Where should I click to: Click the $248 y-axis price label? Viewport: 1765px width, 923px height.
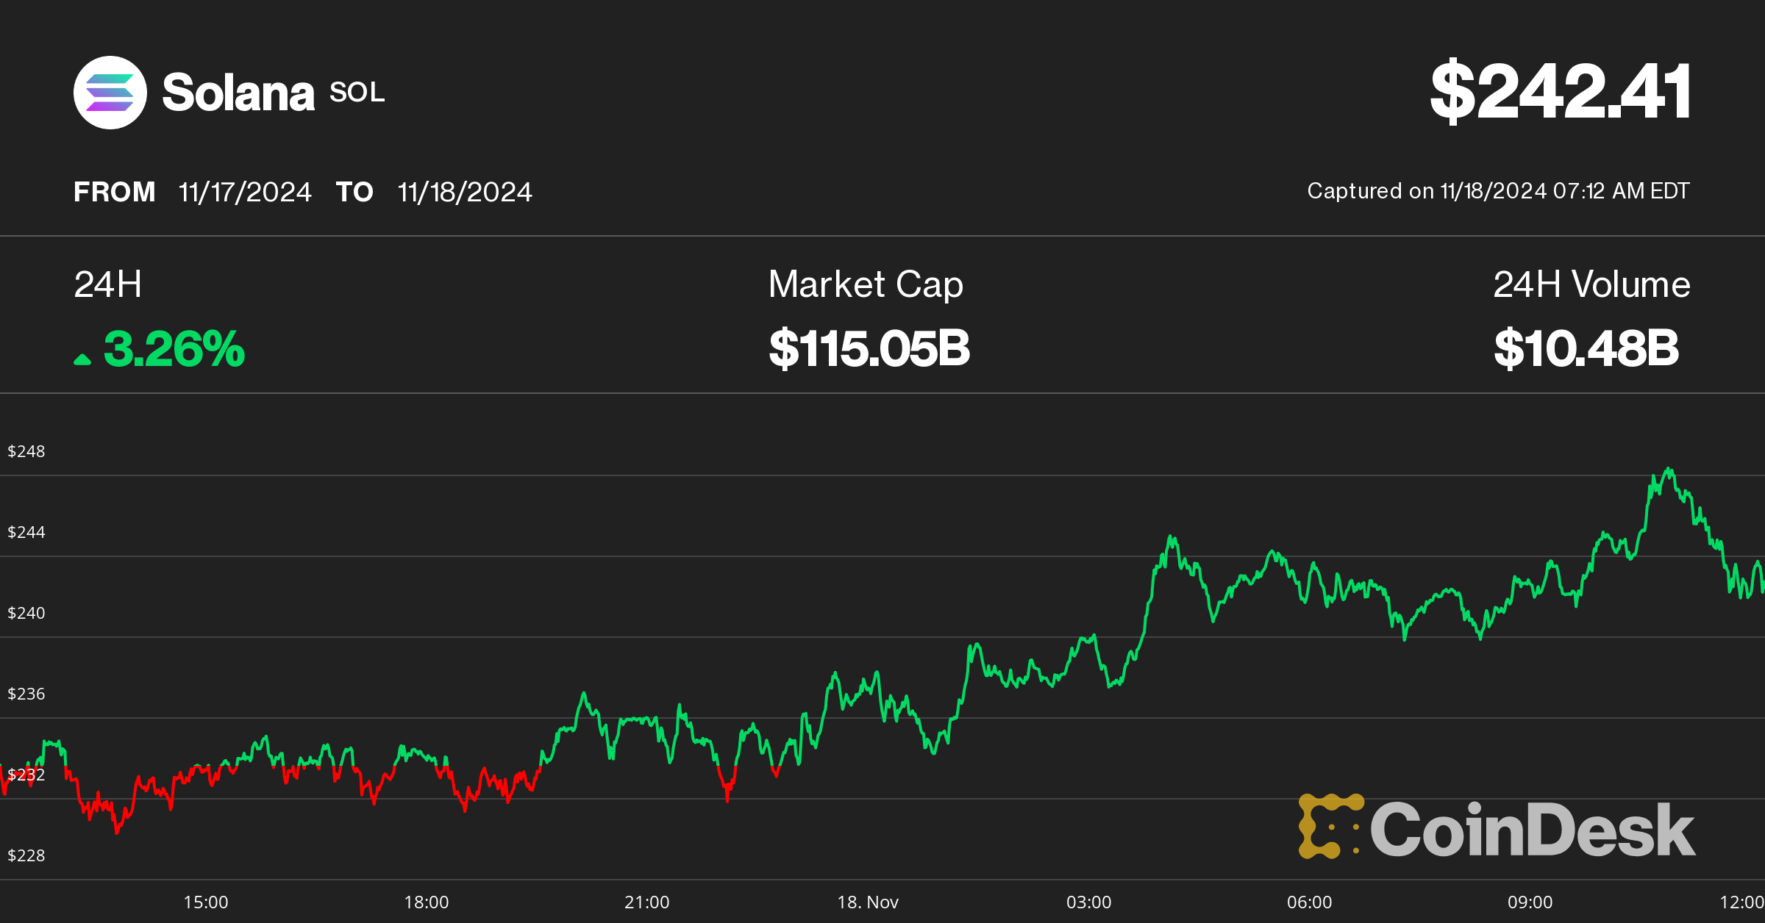(x=26, y=451)
